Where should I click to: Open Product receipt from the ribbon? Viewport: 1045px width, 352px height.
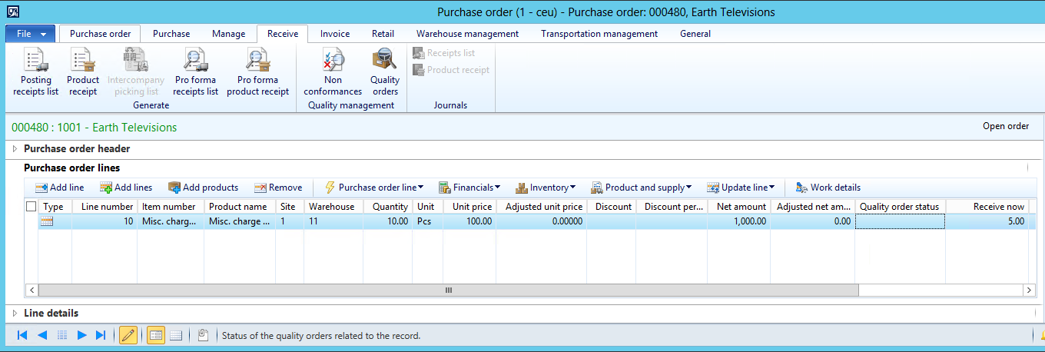pyautogui.click(x=82, y=60)
